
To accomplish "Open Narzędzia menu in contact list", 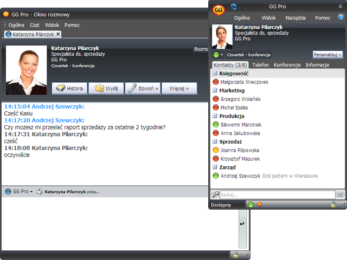I will click(x=295, y=18).
